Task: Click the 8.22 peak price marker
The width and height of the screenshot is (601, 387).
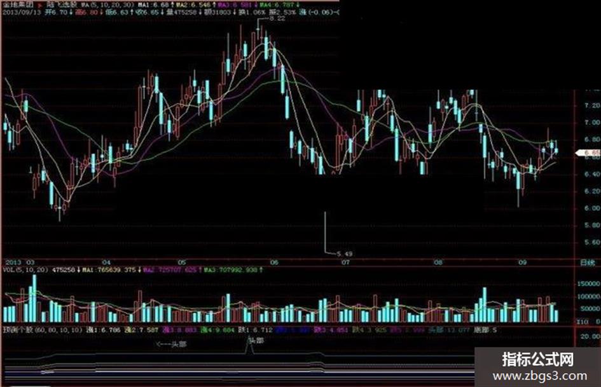Action: (x=277, y=18)
